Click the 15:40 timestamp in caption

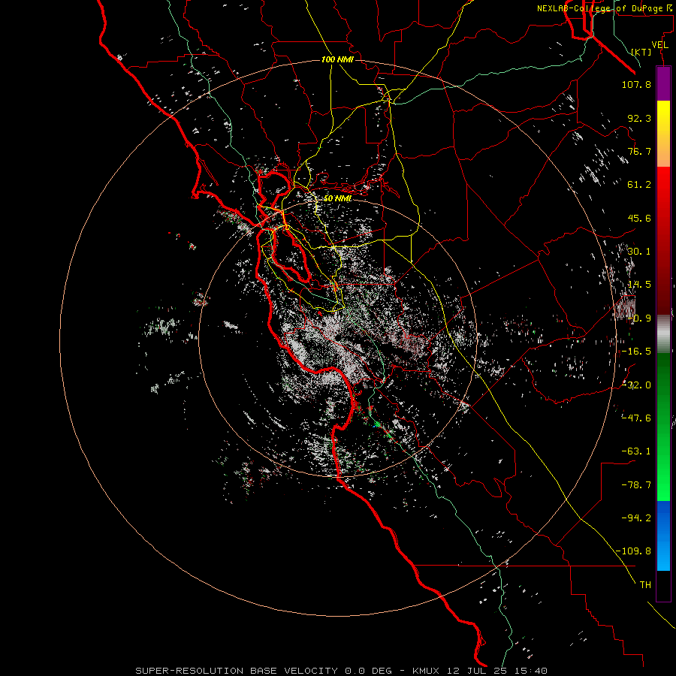[x=530, y=671]
